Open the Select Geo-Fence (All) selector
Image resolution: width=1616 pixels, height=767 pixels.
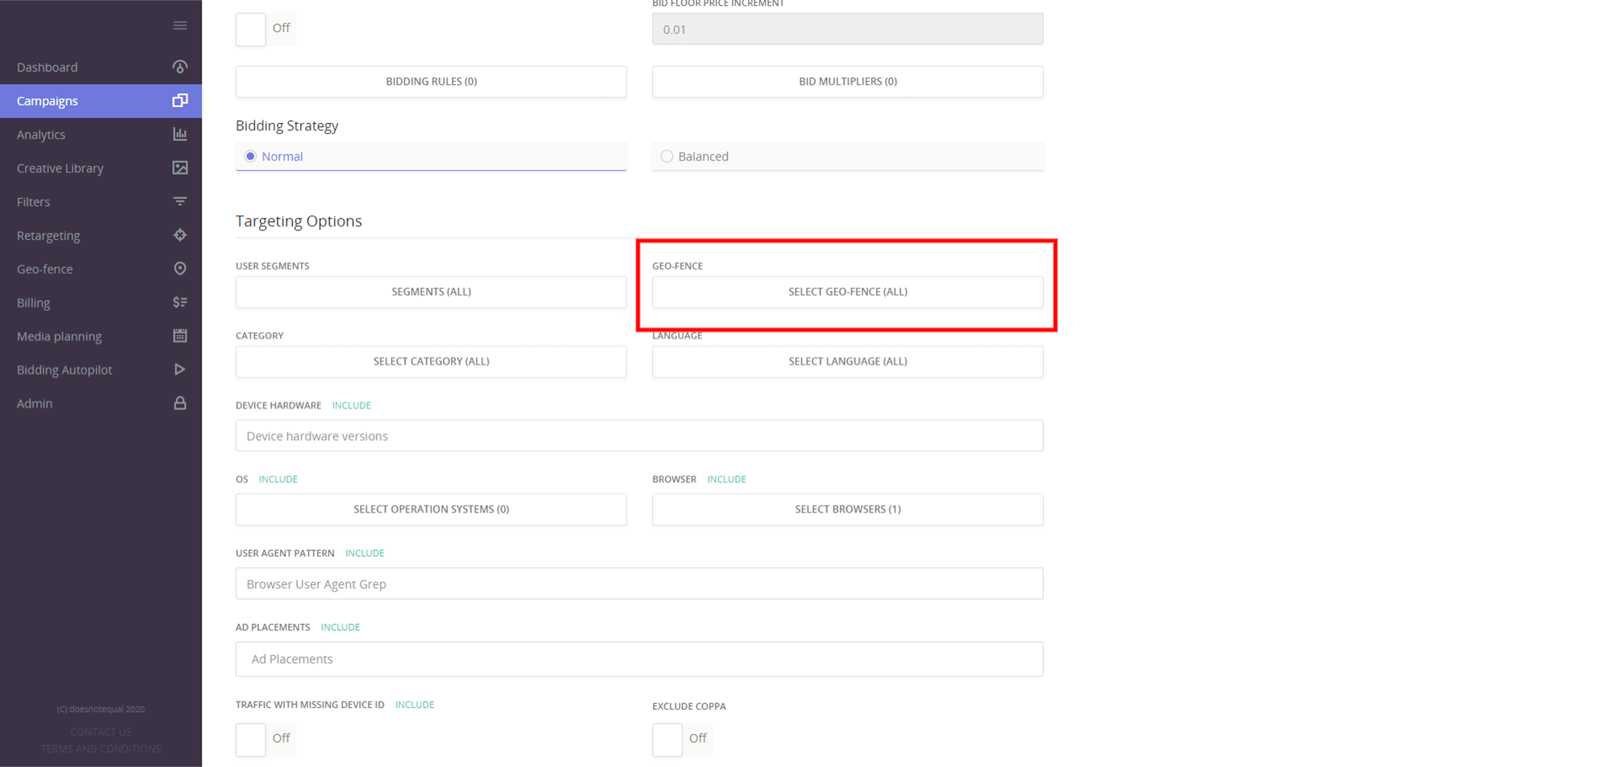pos(847,291)
